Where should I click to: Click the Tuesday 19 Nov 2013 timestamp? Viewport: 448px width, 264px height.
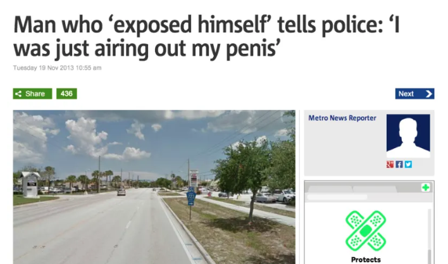click(x=57, y=68)
